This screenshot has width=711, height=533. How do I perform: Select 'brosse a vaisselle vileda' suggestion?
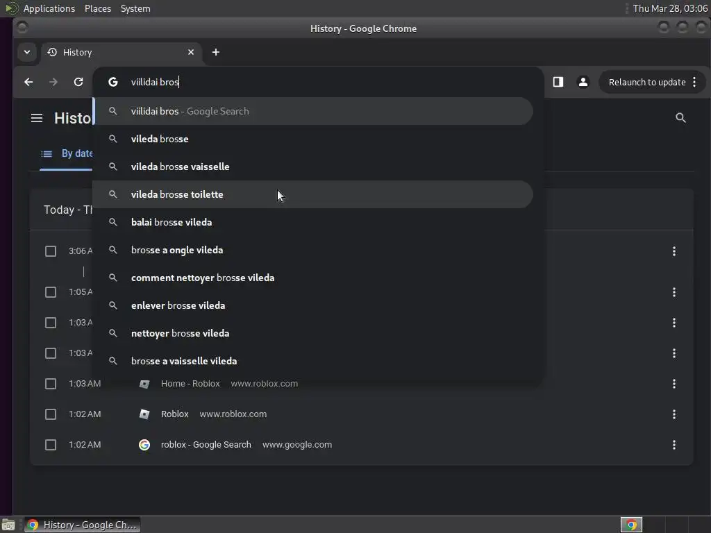[313, 361]
